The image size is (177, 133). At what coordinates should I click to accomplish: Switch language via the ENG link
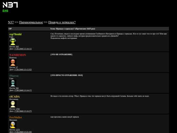pyautogui.click(x=5, y=11)
